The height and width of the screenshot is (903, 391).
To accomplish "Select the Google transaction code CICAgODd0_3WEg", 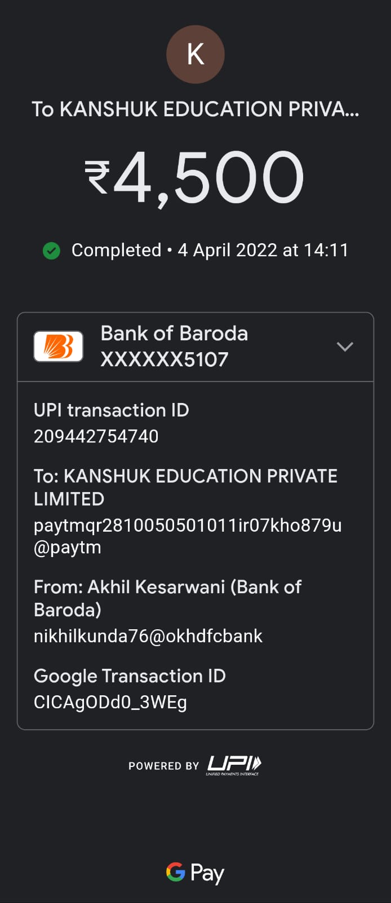I will pos(110,702).
